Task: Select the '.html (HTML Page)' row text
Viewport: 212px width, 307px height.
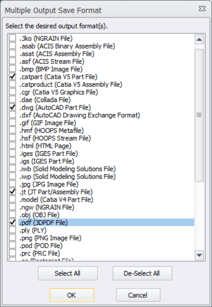Action: (x=45, y=146)
